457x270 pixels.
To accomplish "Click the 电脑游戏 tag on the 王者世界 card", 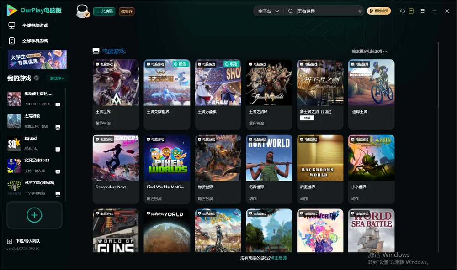I will (104, 64).
